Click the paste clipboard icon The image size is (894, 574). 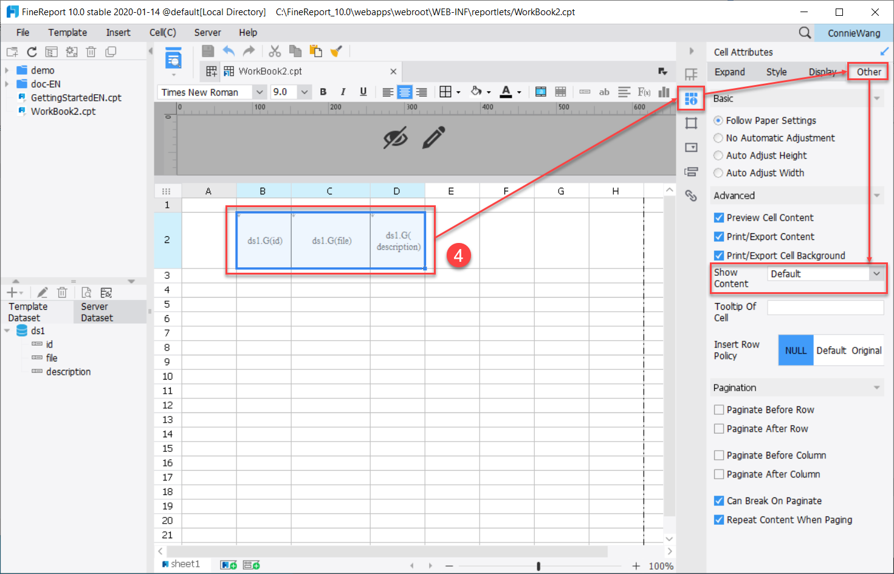(x=315, y=52)
